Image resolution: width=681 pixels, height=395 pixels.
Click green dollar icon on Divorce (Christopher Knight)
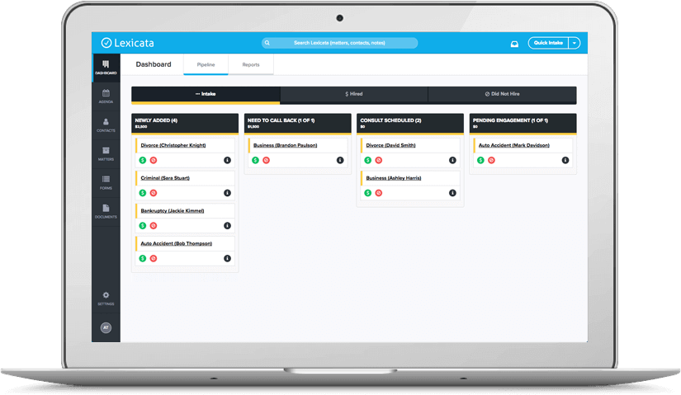(x=142, y=160)
